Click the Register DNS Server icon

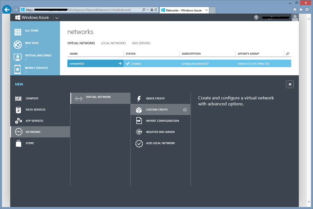pyautogui.click(x=139, y=132)
